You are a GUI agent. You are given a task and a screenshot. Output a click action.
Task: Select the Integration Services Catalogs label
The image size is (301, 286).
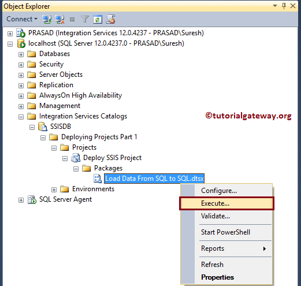click(83, 116)
